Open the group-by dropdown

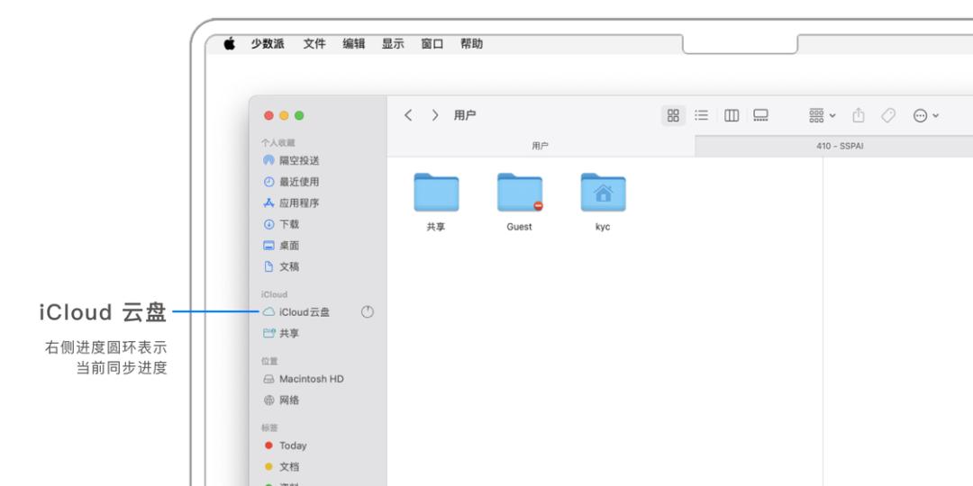click(x=823, y=115)
